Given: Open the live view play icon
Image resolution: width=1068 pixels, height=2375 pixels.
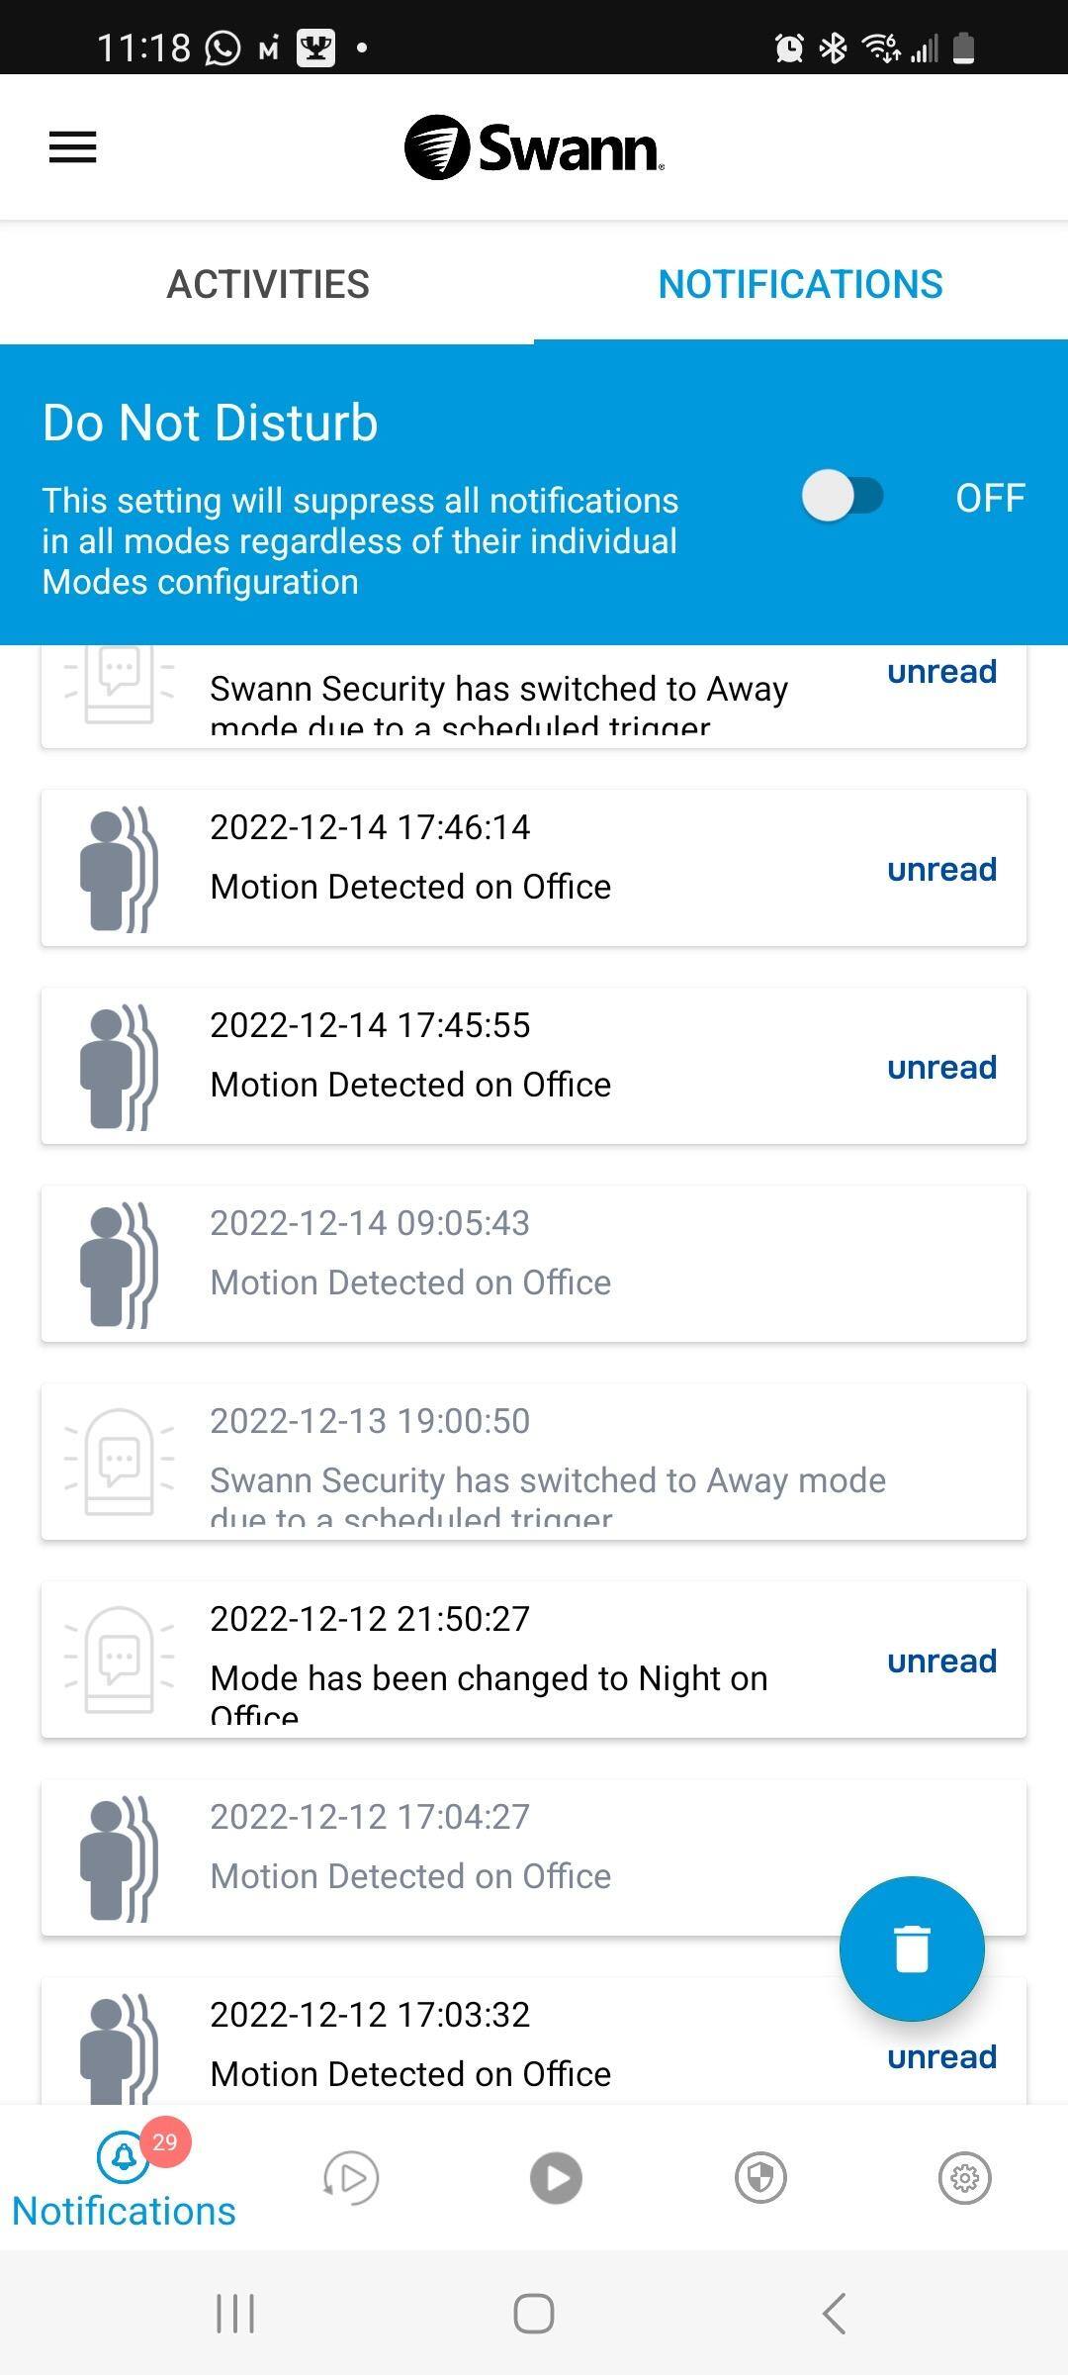Looking at the screenshot, I should [x=556, y=2178].
